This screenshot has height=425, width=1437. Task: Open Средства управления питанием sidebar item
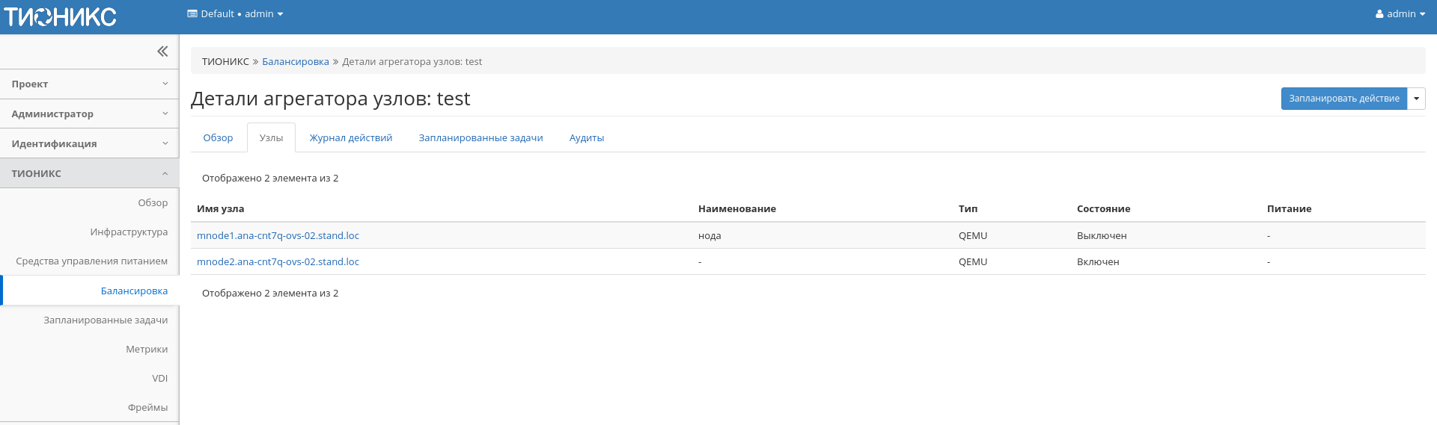click(91, 261)
